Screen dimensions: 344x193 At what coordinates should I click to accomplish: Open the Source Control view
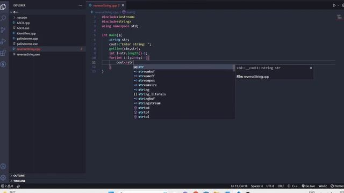(3, 30)
